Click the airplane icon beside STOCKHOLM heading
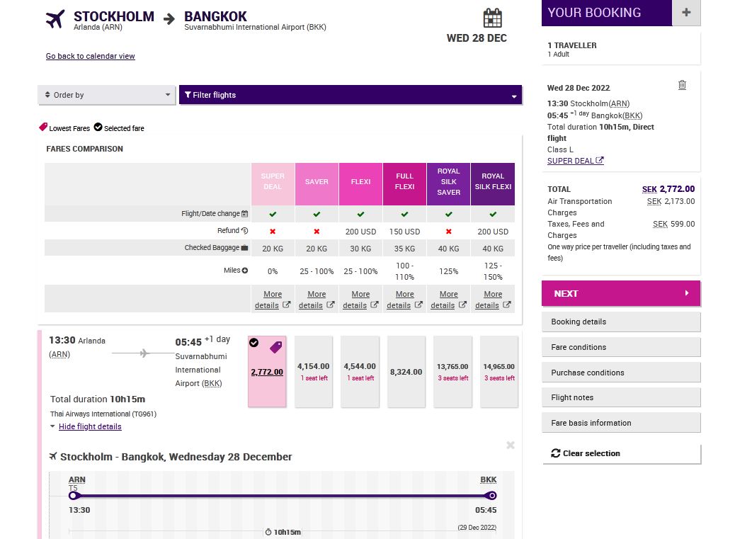The image size is (752, 539). [55, 19]
